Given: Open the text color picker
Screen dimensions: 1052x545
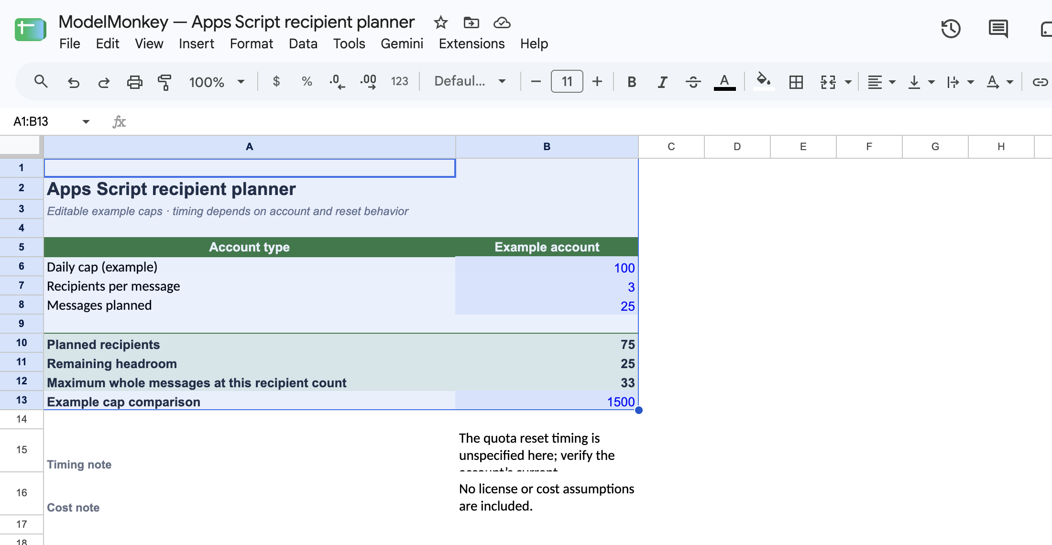Looking at the screenshot, I should coord(724,82).
